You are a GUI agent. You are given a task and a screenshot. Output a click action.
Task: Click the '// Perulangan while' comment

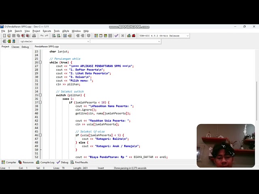tap(65, 59)
